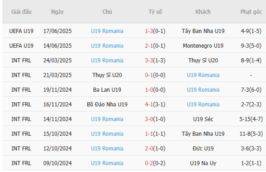This screenshot has height=172, width=266.
Task: Click Đức U19 team name
Action: (x=203, y=148)
